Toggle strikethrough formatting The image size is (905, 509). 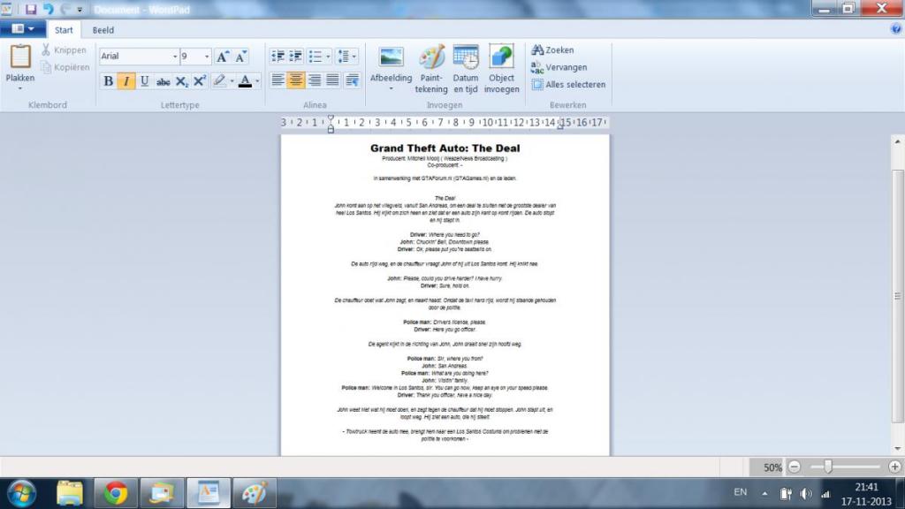point(163,81)
